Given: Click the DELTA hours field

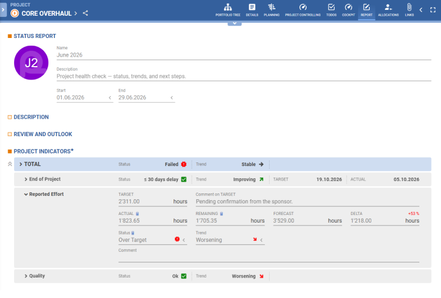Looking at the screenshot, I should pos(385,221).
